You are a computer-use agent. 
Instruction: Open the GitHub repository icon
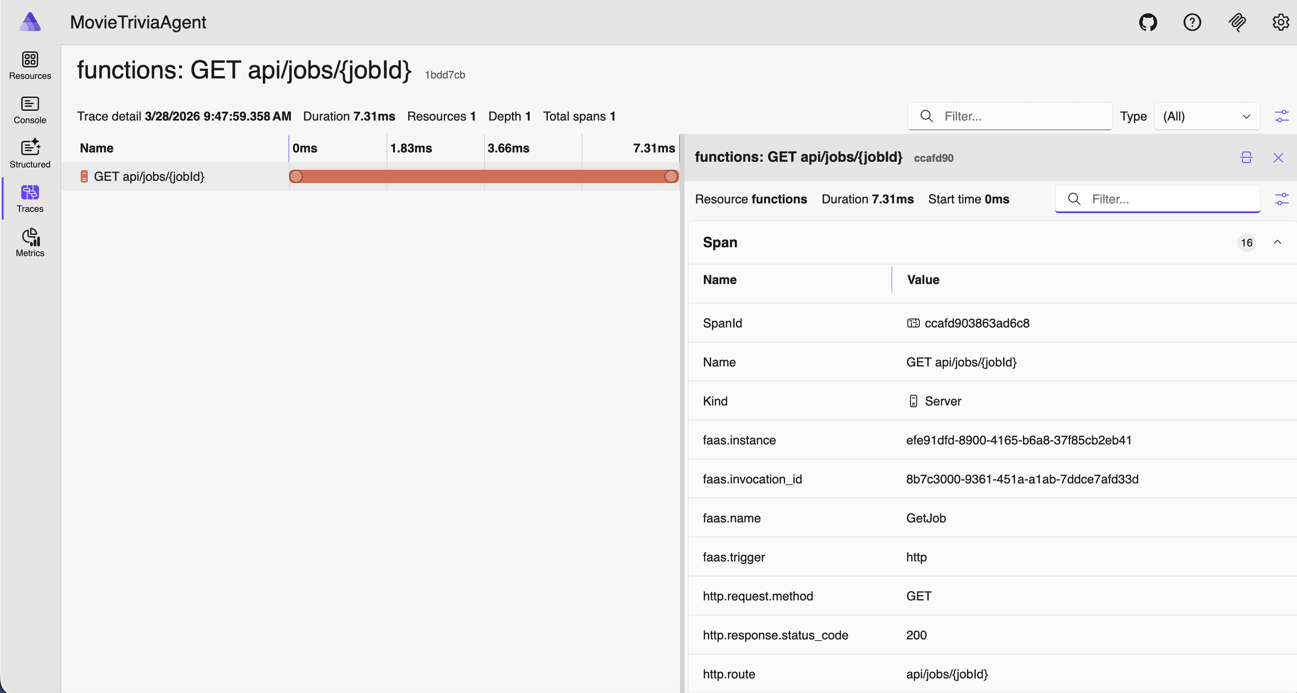(1148, 22)
